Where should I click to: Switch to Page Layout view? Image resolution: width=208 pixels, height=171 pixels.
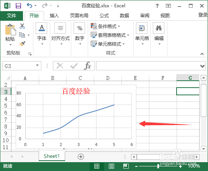[x=111, y=166]
